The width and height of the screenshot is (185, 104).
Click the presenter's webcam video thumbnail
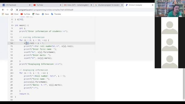tap(170, 8)
